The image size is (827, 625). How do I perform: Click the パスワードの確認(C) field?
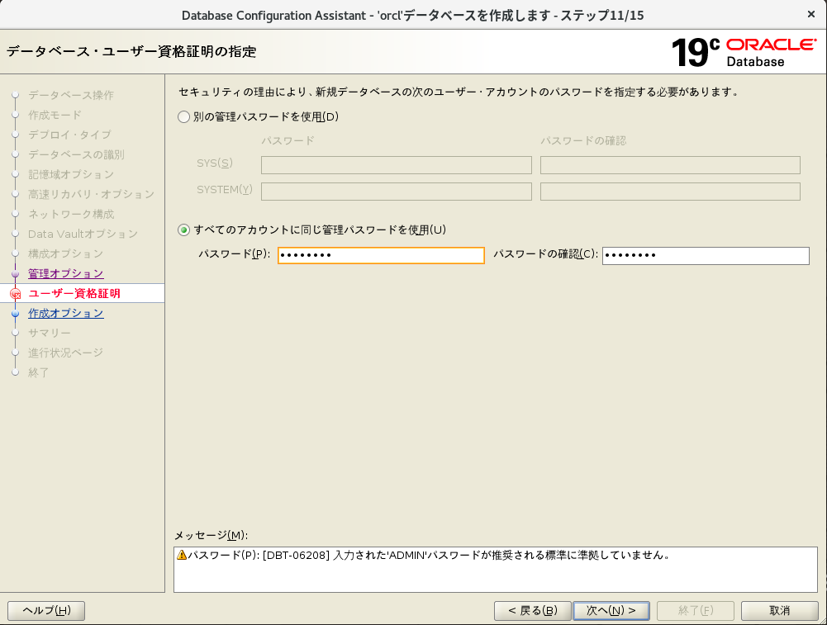coord(706,256)
